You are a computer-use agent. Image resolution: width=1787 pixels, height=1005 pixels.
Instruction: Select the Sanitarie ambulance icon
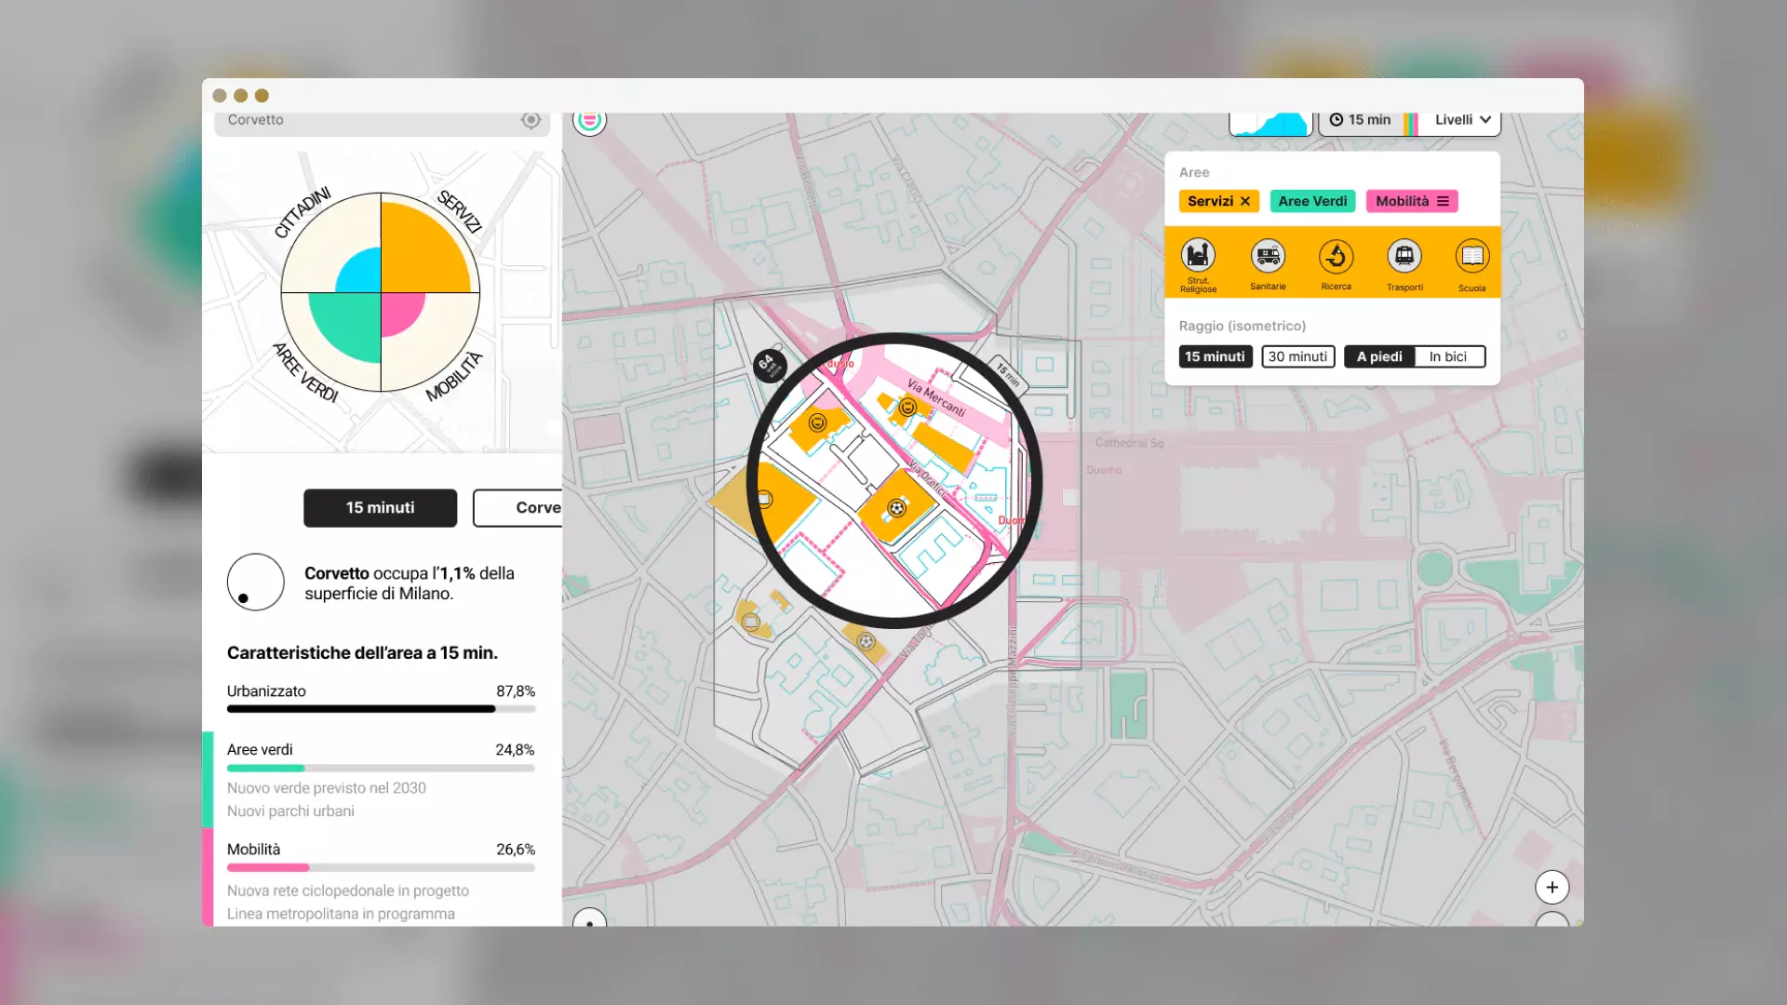pyautogui.click(x=1268, y=254)
